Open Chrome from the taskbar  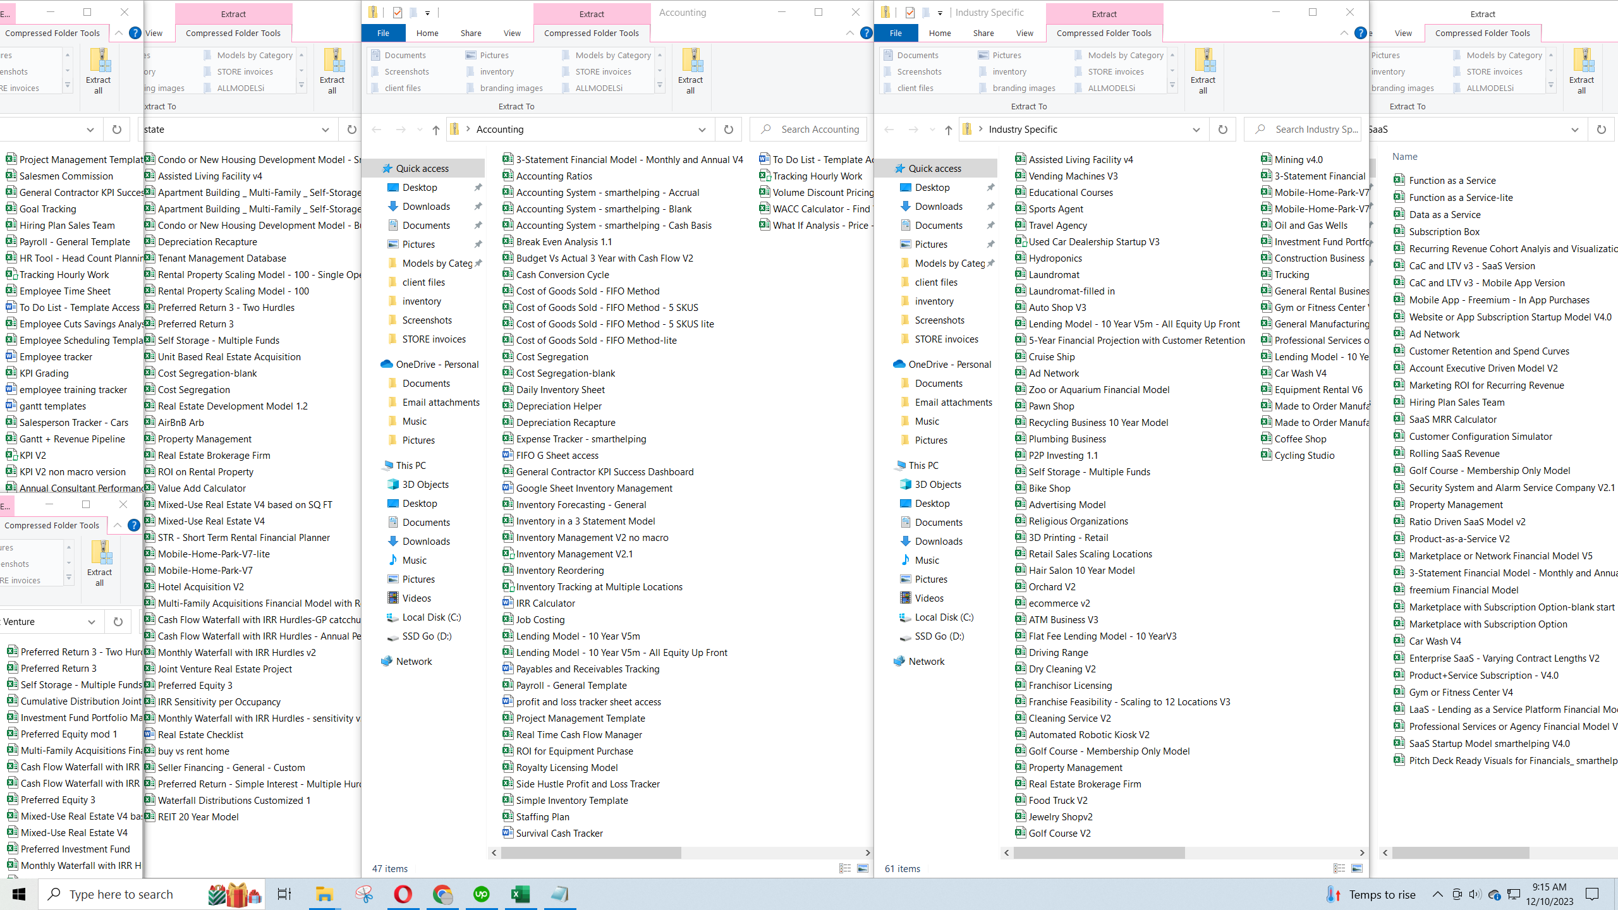(442, 894)
